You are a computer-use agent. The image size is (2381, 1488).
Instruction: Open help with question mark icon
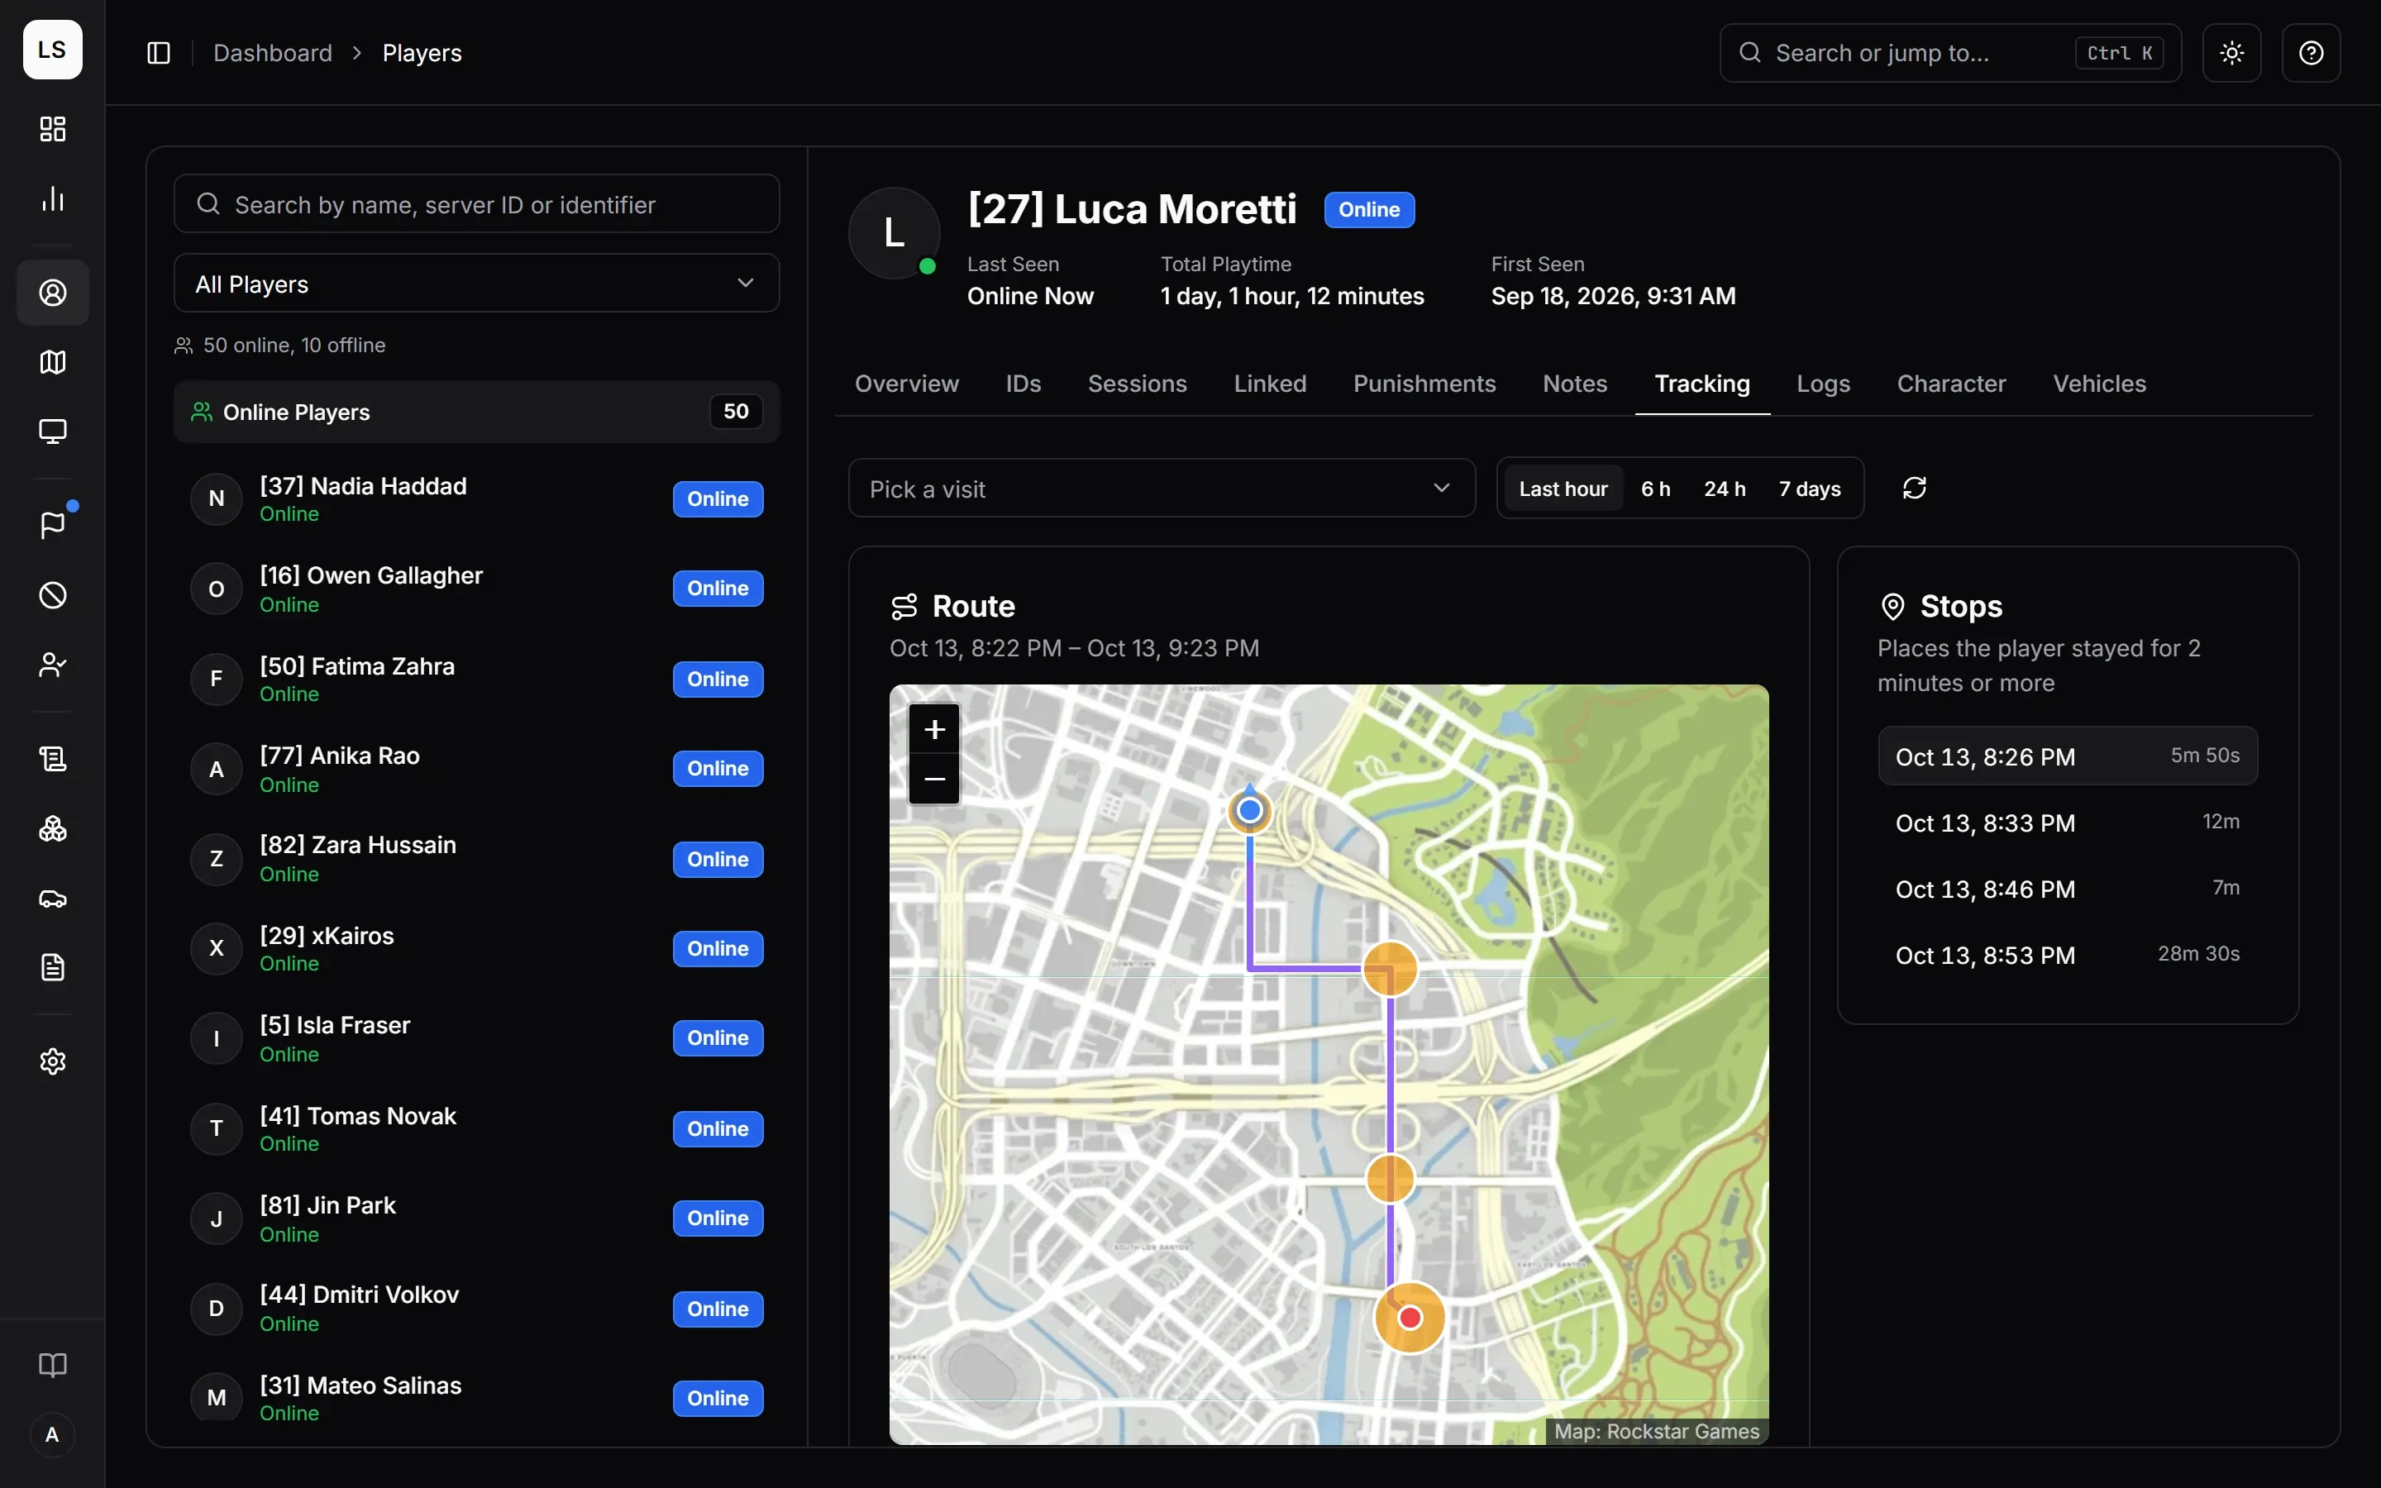(x=2312, y=53)
